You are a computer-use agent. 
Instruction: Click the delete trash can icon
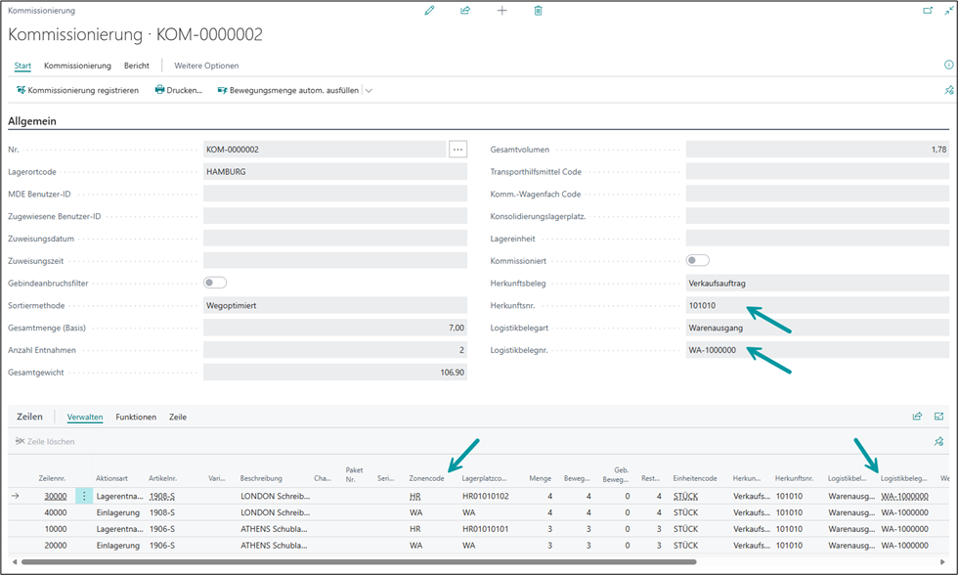[x=538, y=11]
